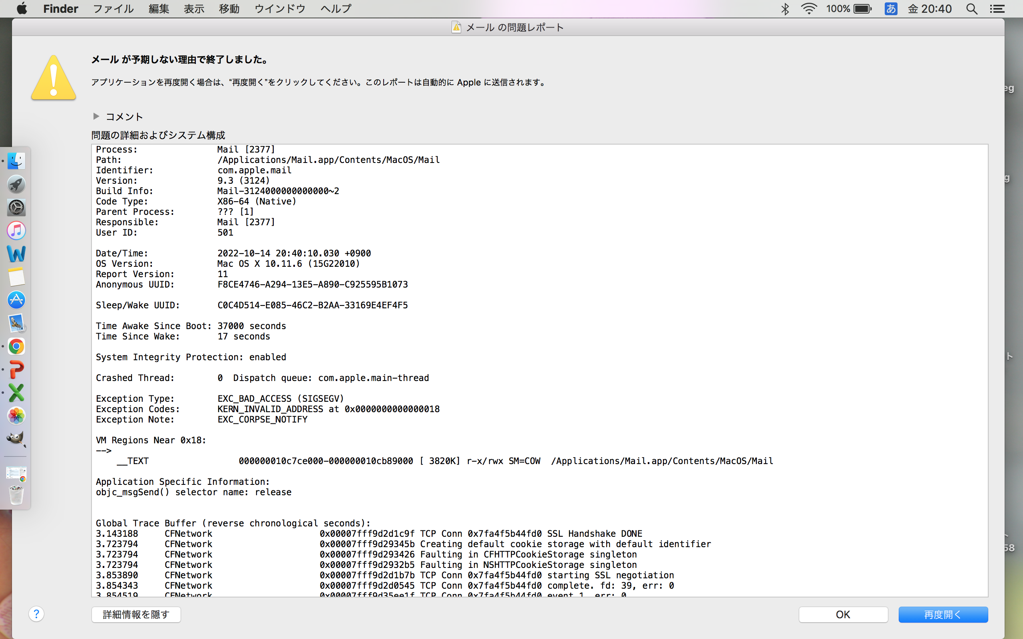The height and width of the screenshot is (639, 1023).
Task: Open the Trash in dock
Action: [16, 495]
